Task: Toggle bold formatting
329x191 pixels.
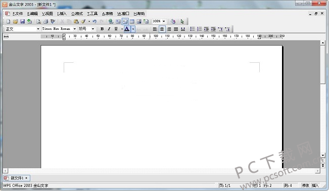Action: [x=102, y=29]
